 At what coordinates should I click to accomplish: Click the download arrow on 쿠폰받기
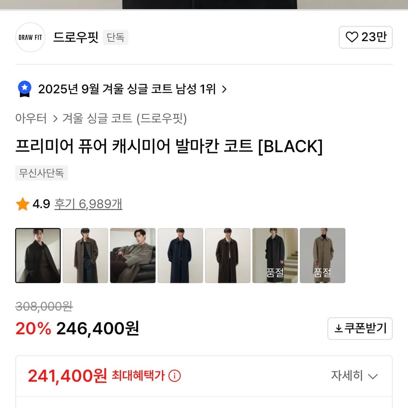338,329
